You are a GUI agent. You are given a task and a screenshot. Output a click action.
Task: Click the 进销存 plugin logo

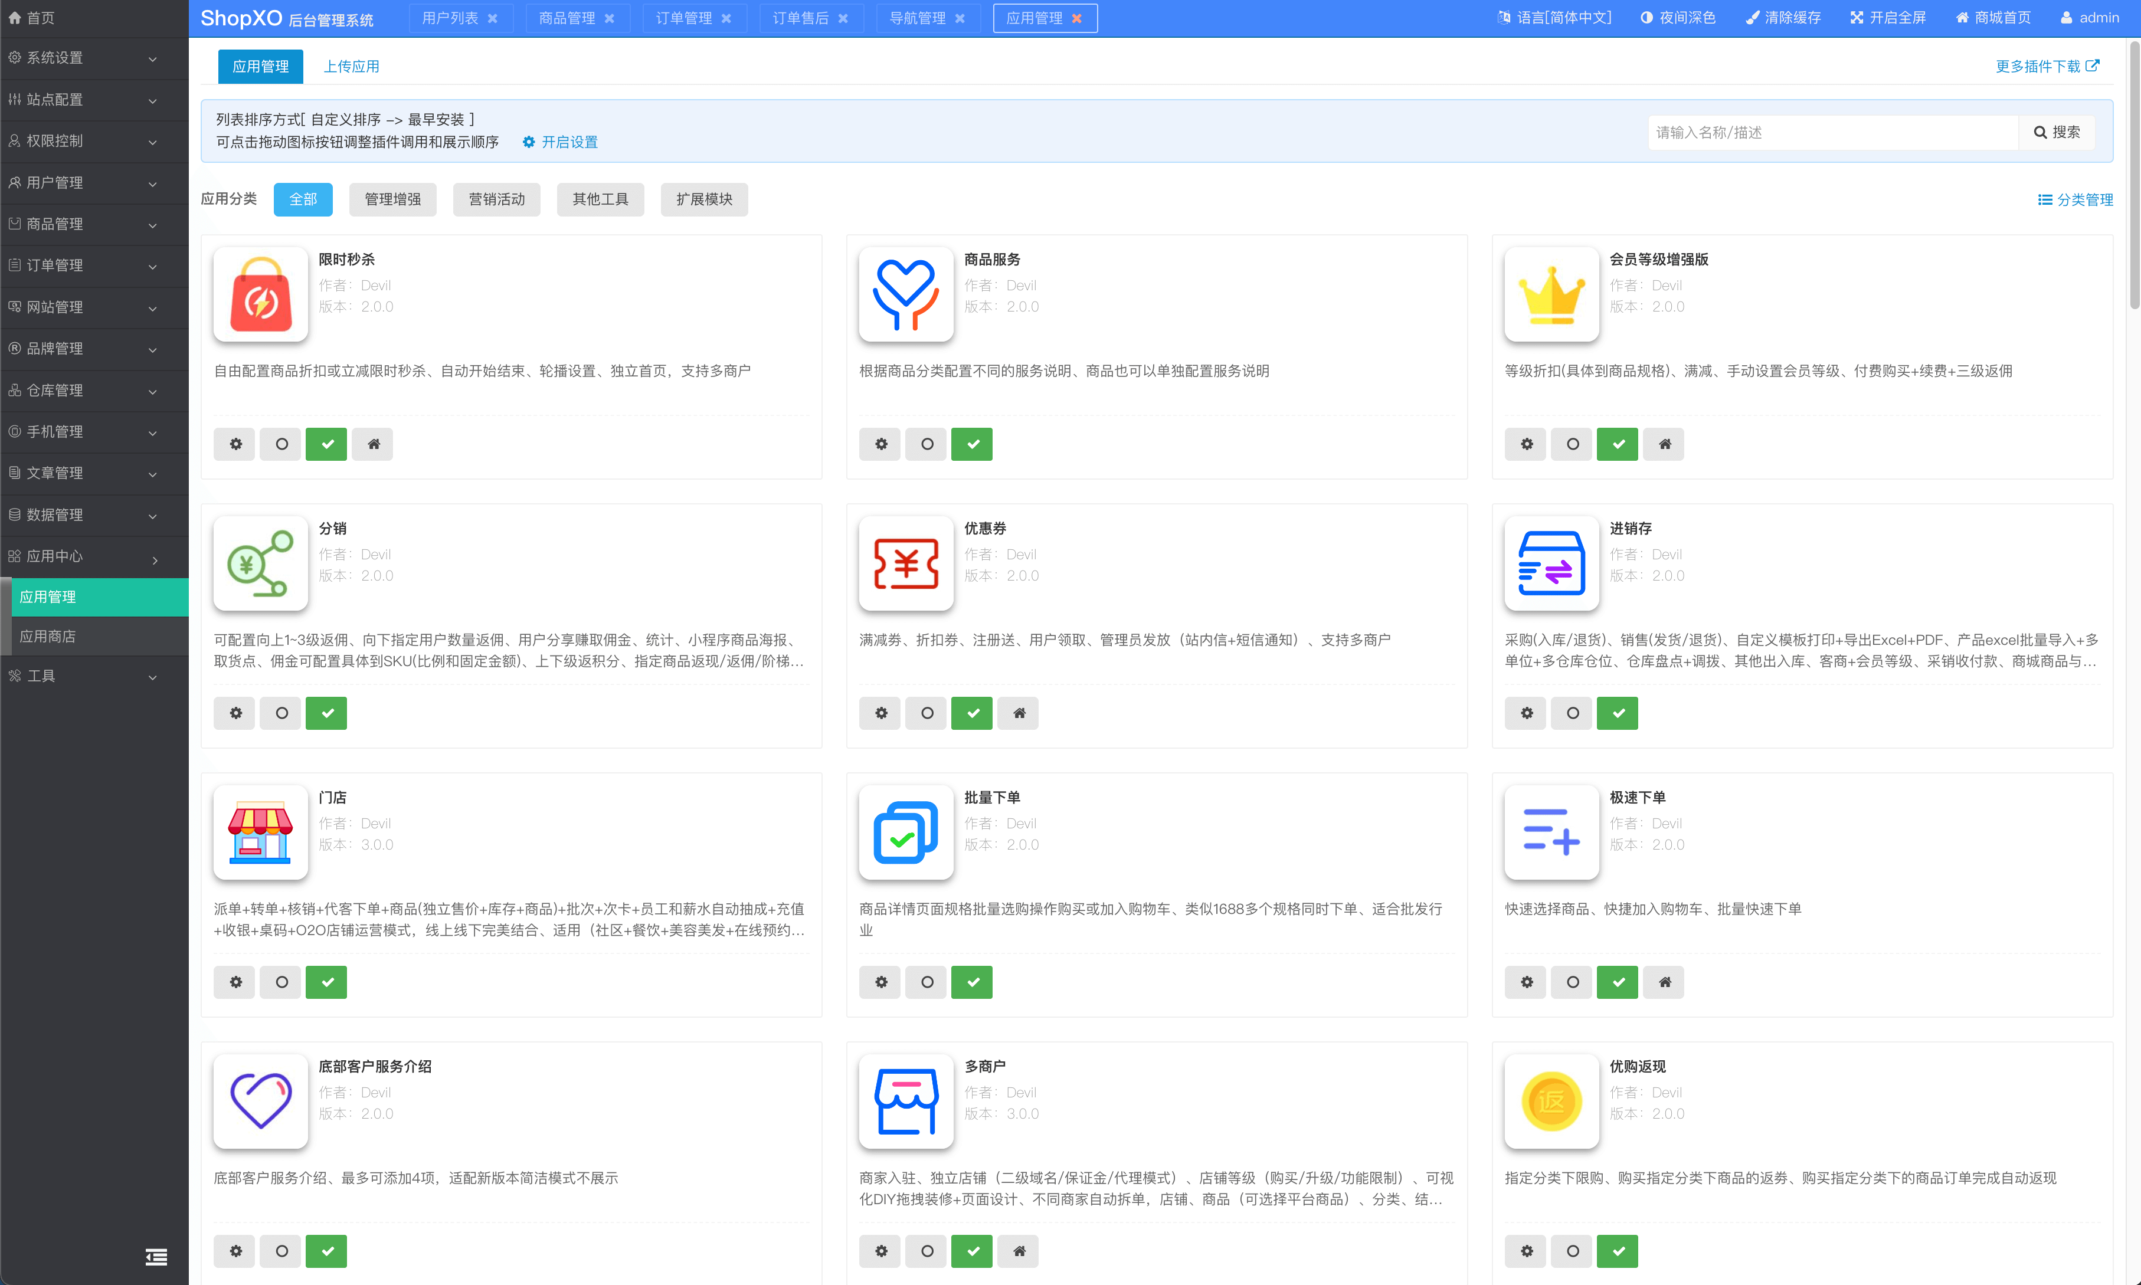click(1551, 563)
